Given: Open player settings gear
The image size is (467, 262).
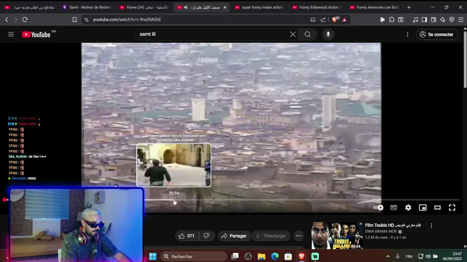Looking at the screenshot, I should pos(408,207).
